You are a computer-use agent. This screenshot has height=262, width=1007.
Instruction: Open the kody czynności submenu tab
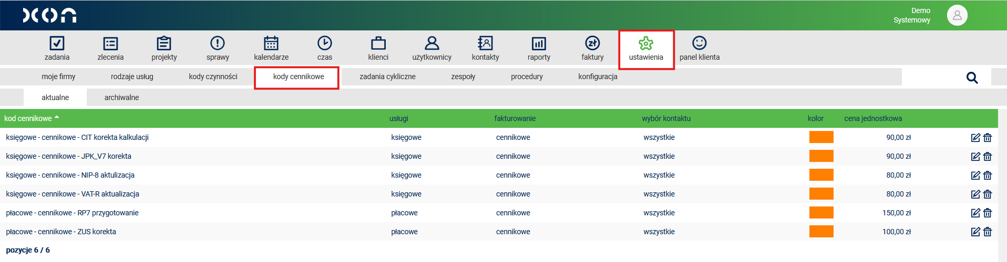tap(213, 77)
